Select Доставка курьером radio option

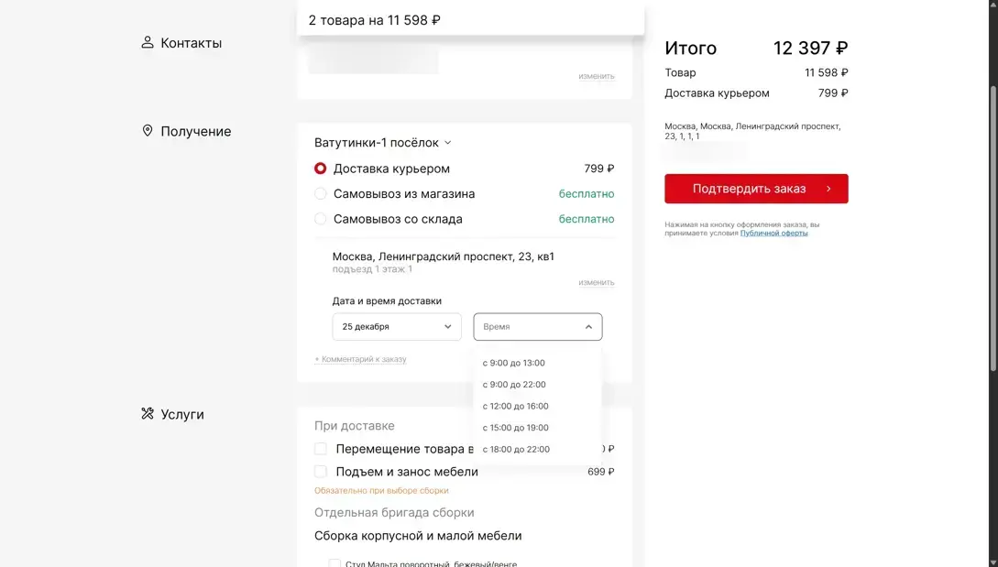tap(321, 169)
